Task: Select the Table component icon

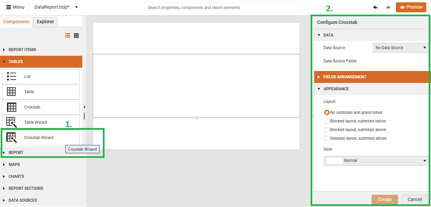Action: pyautogui.click(x=12, y=92)
